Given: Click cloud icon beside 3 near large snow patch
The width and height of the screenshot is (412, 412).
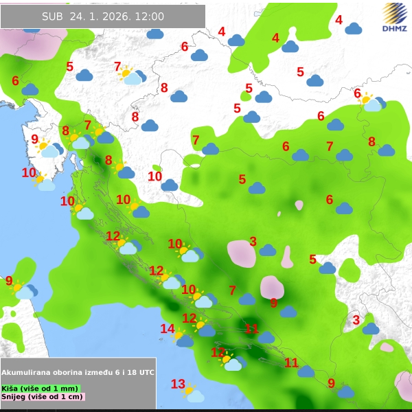Looking at the screenshot, I should click(x=268, y=250).
